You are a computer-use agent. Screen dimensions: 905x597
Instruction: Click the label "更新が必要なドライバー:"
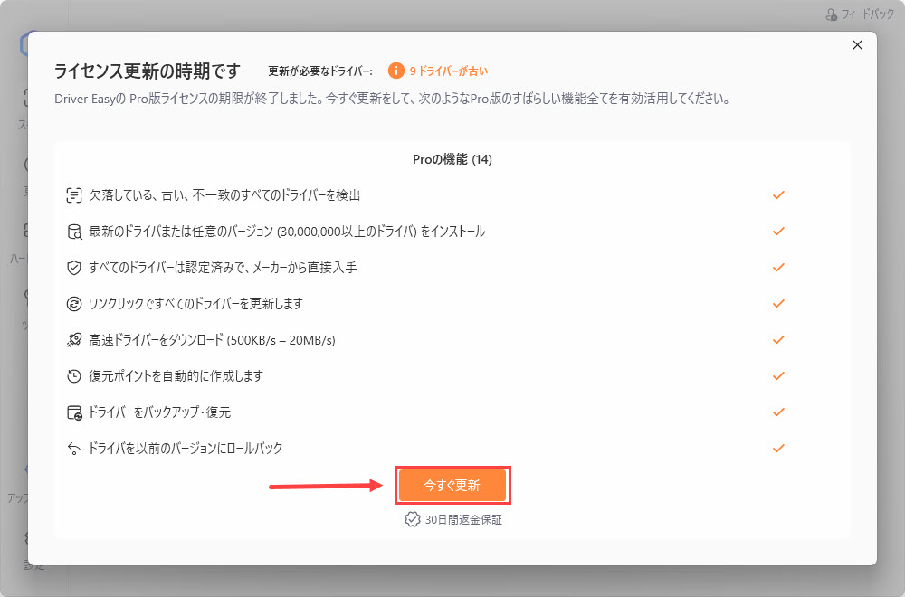(320, 71)
